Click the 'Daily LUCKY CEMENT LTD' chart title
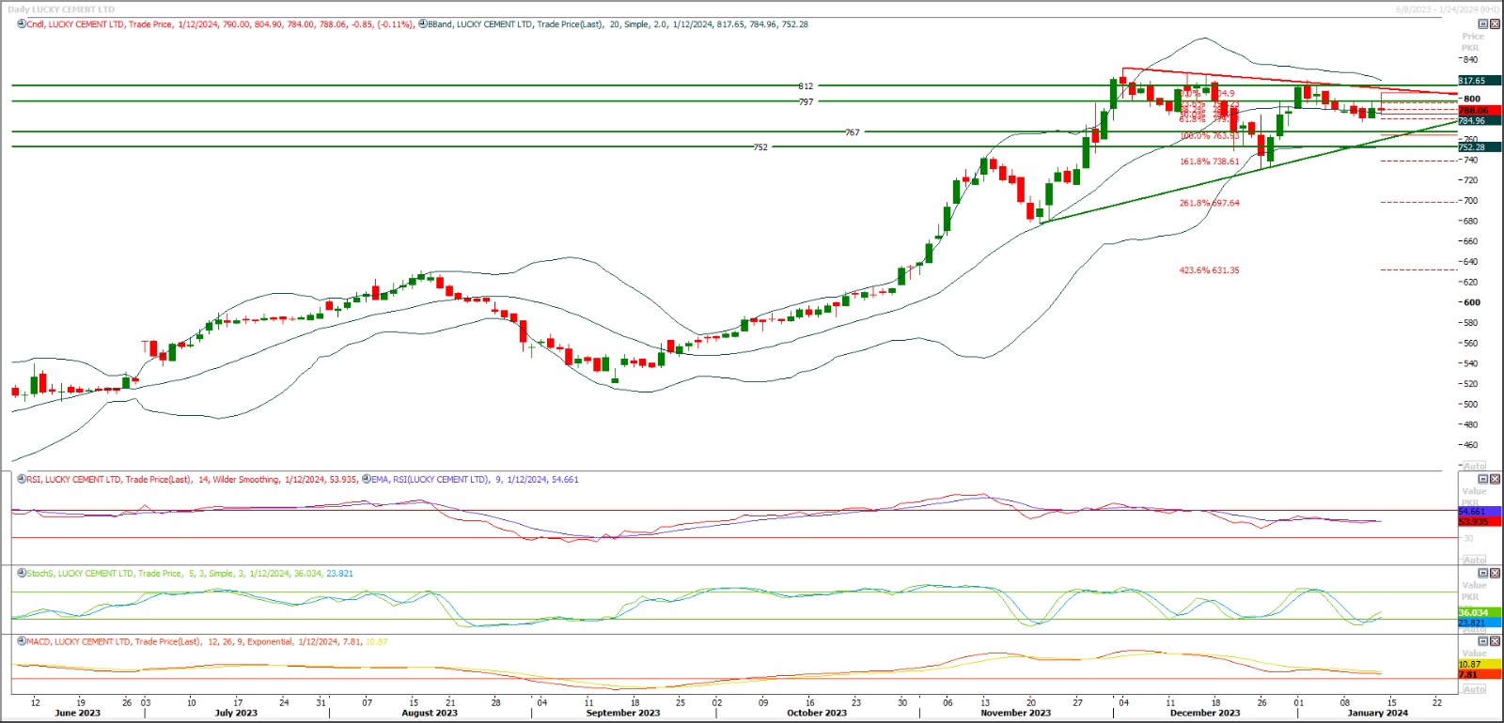 (61, 9)
